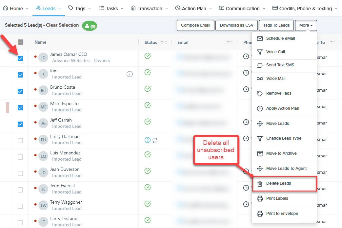Image resolution: width=342 pixels, height=228 pixels.
Task: Toggle the select-all checkbox in header
Action: pyautogui.click(x=20, y=42)
